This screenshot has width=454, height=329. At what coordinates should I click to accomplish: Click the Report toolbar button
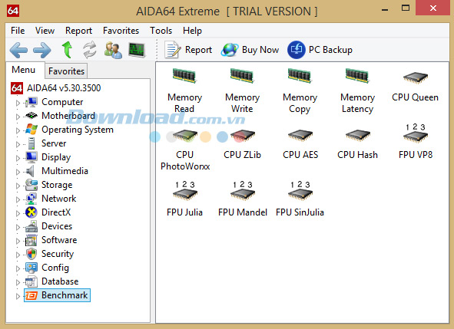(188, 50)
